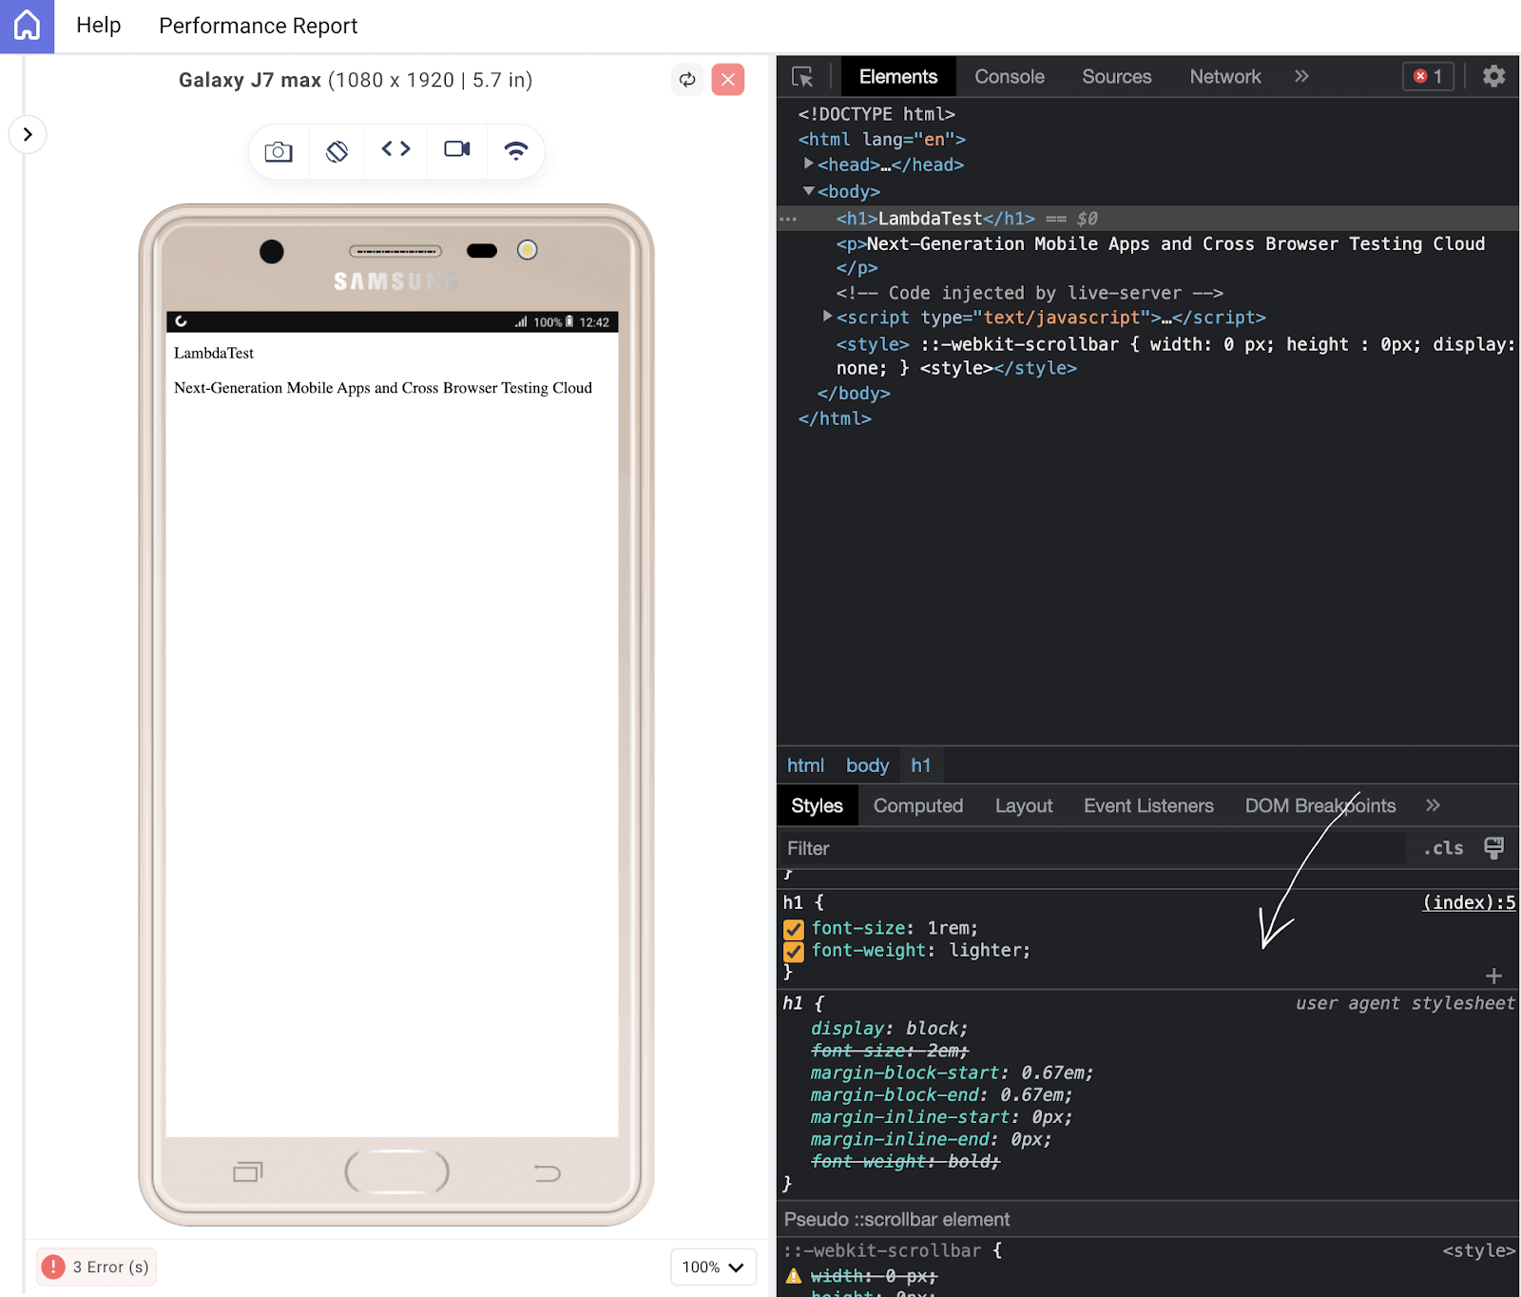Click the inspect element picker icon
This screenshot has width=1521, height=1297.
tap(802, 77)
